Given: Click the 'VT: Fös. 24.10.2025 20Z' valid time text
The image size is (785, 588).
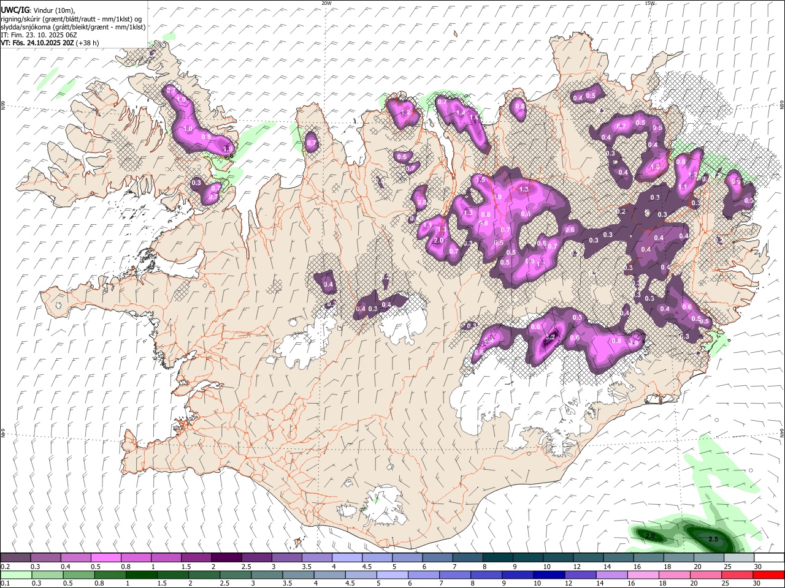Looking at the screenshot, I should pos(37,43).
